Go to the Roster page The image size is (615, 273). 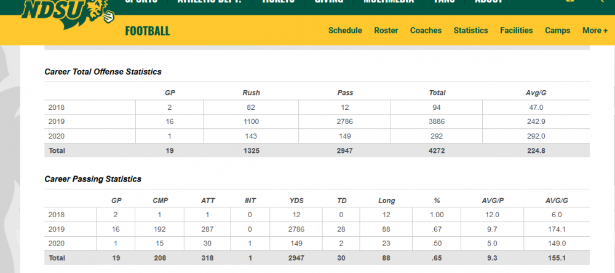point(386,31)
